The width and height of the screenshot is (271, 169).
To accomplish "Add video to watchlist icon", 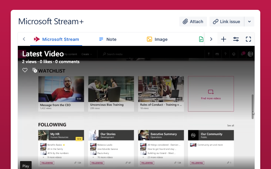I will point(34,70).
